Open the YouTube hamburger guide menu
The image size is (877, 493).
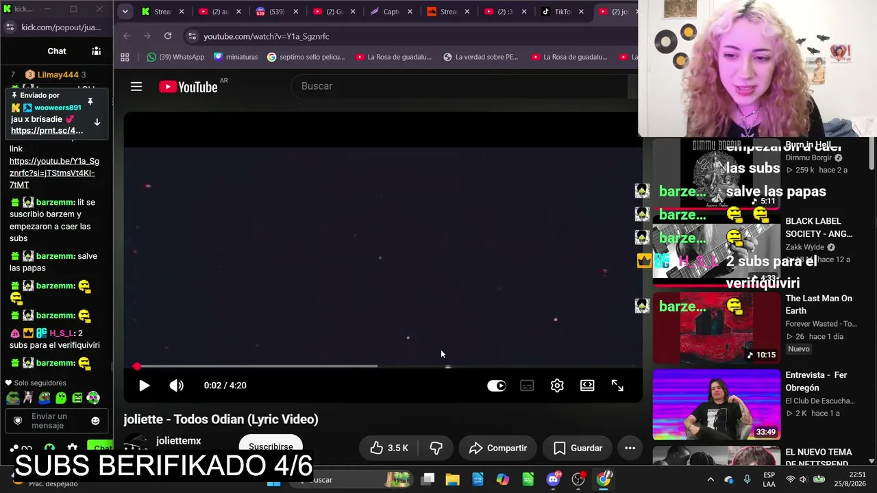point(136,86)
